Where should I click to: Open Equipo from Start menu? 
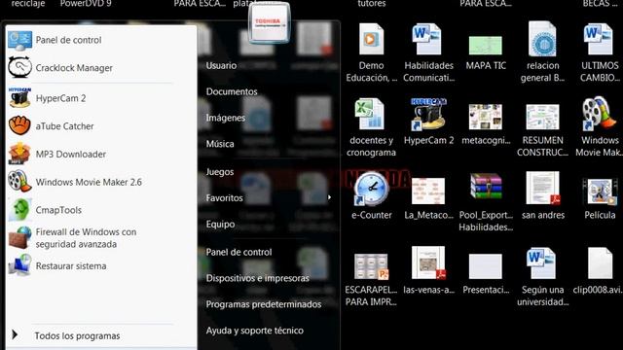point(220,225)
